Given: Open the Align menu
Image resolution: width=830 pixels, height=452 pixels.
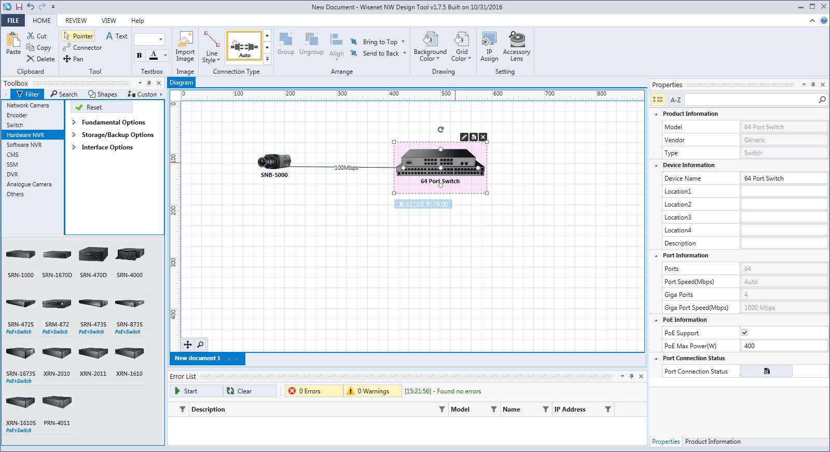Looking at the screenshot, I should point(337,46).
